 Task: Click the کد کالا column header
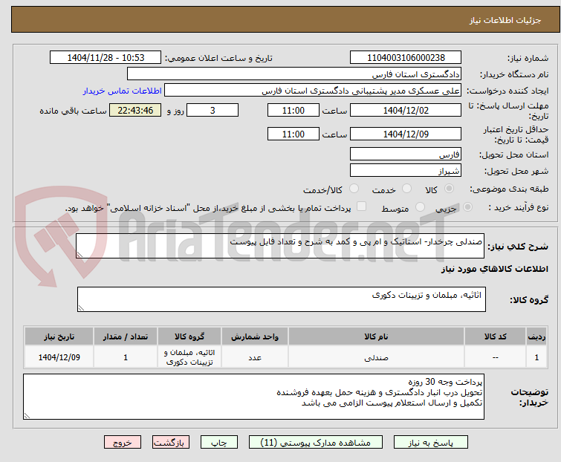click(495, 336)
